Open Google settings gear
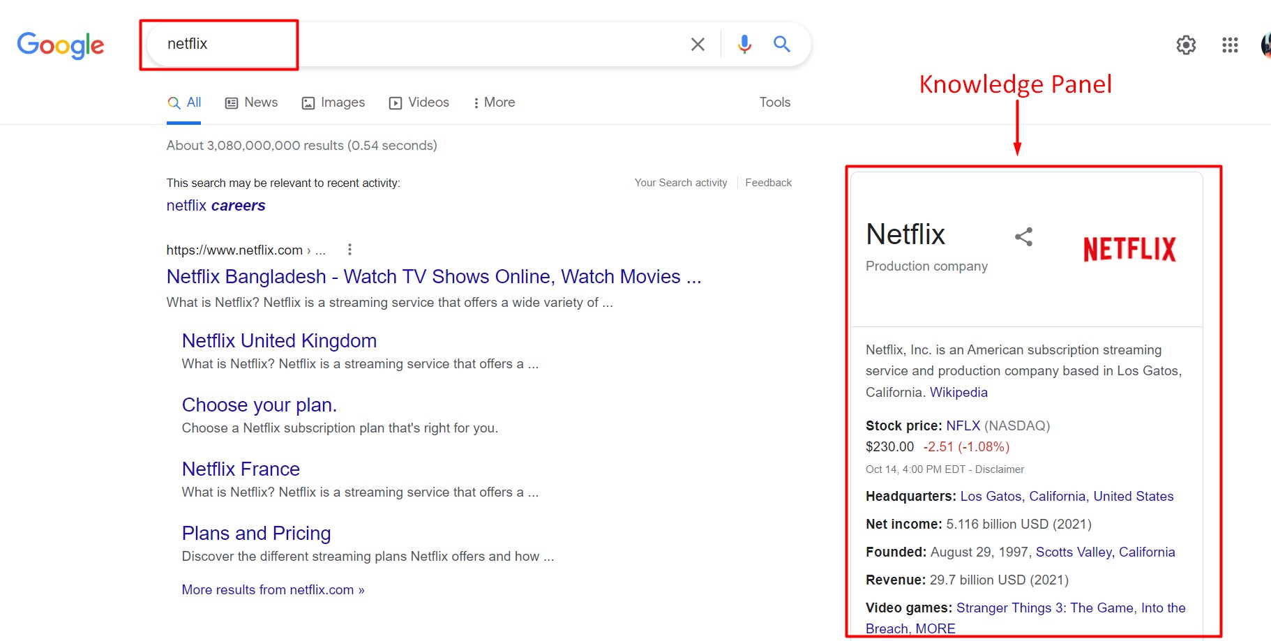1271x641 pixels. 1186,45
